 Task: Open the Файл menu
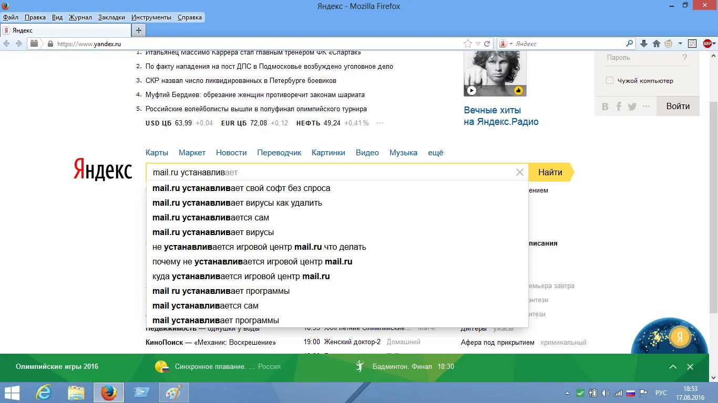pyautogui.click(x=11, y=17)
